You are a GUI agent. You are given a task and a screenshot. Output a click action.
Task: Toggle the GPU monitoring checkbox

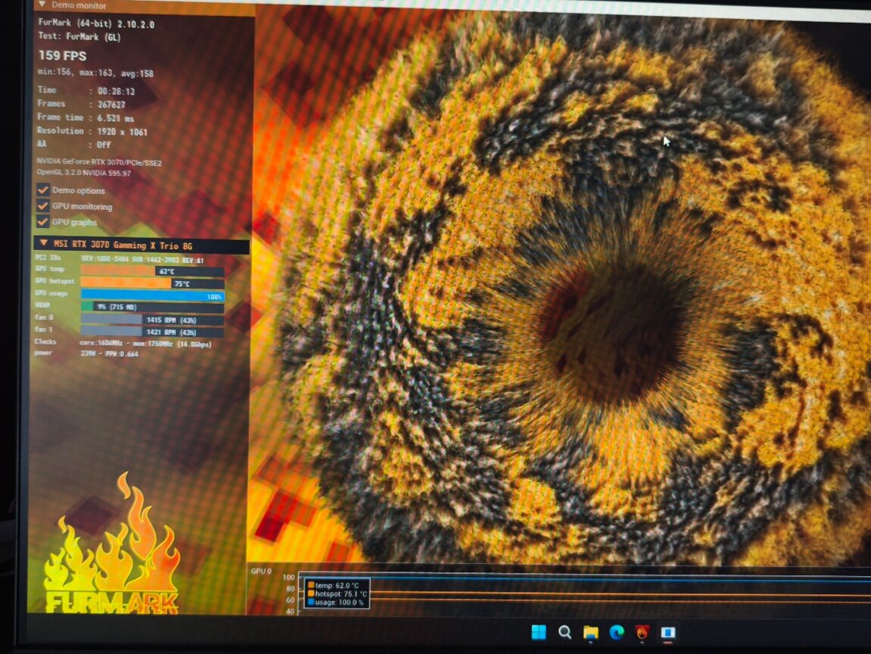(43, 206)
